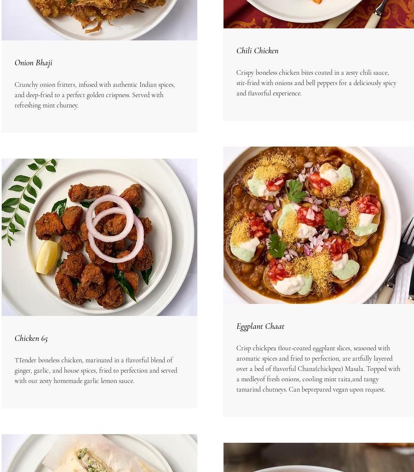The height and width of the screenshot is (472, 414).
Task: Click the Eggplant Chaat description paragraph
Action: [318, 369]
